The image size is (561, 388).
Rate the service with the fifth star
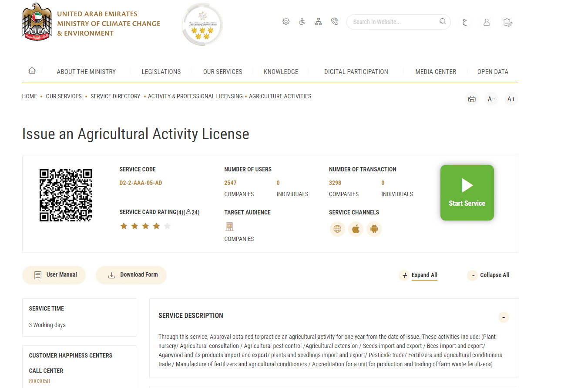pos(166,226)
